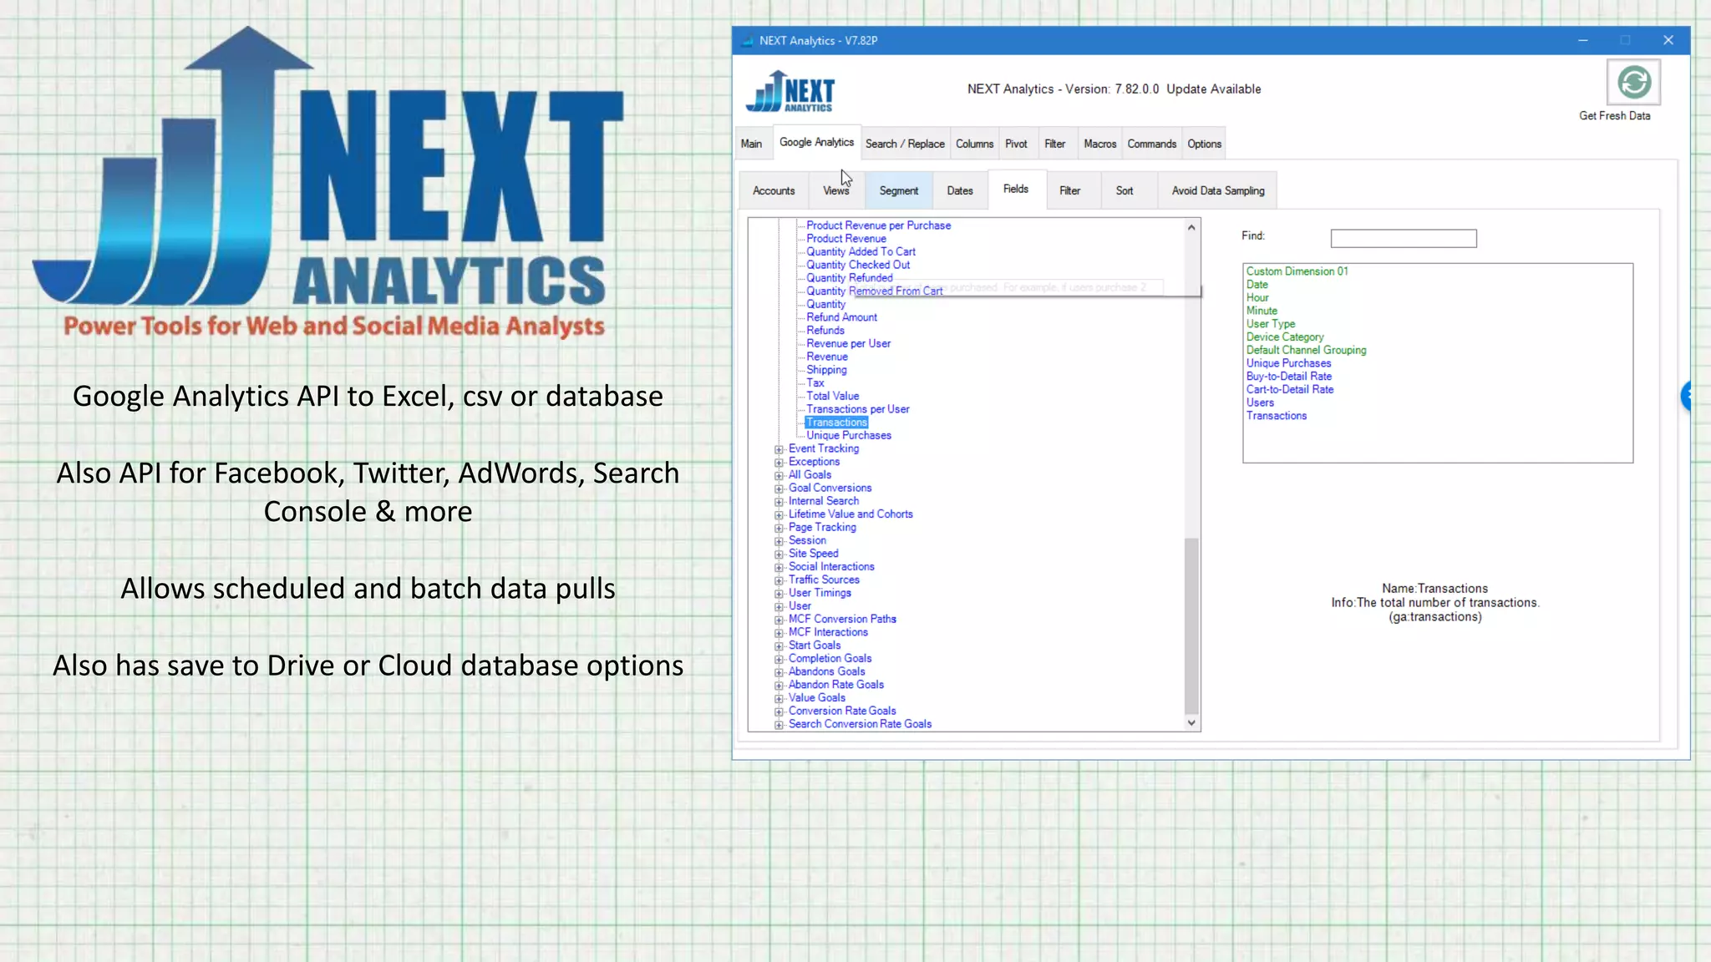Select the Refund Amount field
Image resolution: width=1711 pixels, height=962 pixels.
click(841, 317)
